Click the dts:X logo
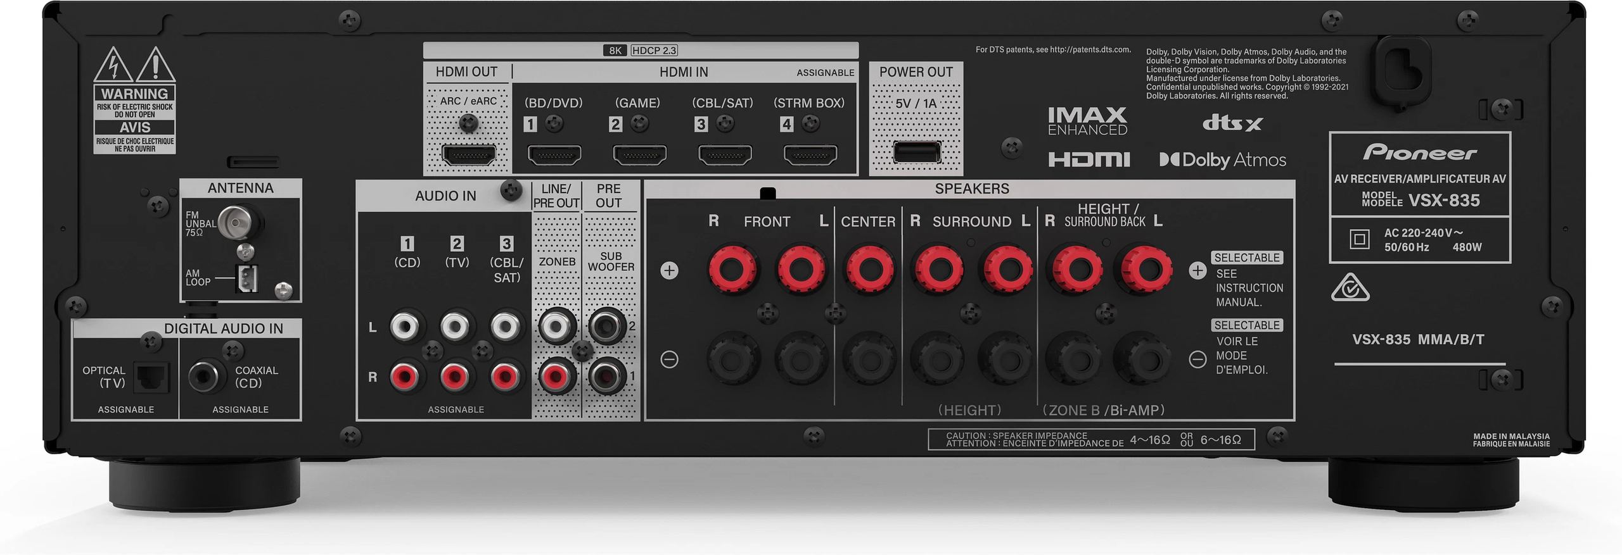1622x555 pixels. 1232,122
